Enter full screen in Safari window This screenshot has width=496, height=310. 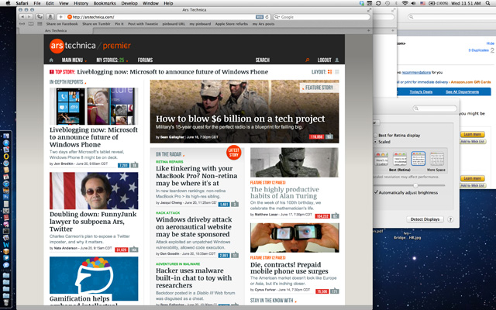pos(369,10)
